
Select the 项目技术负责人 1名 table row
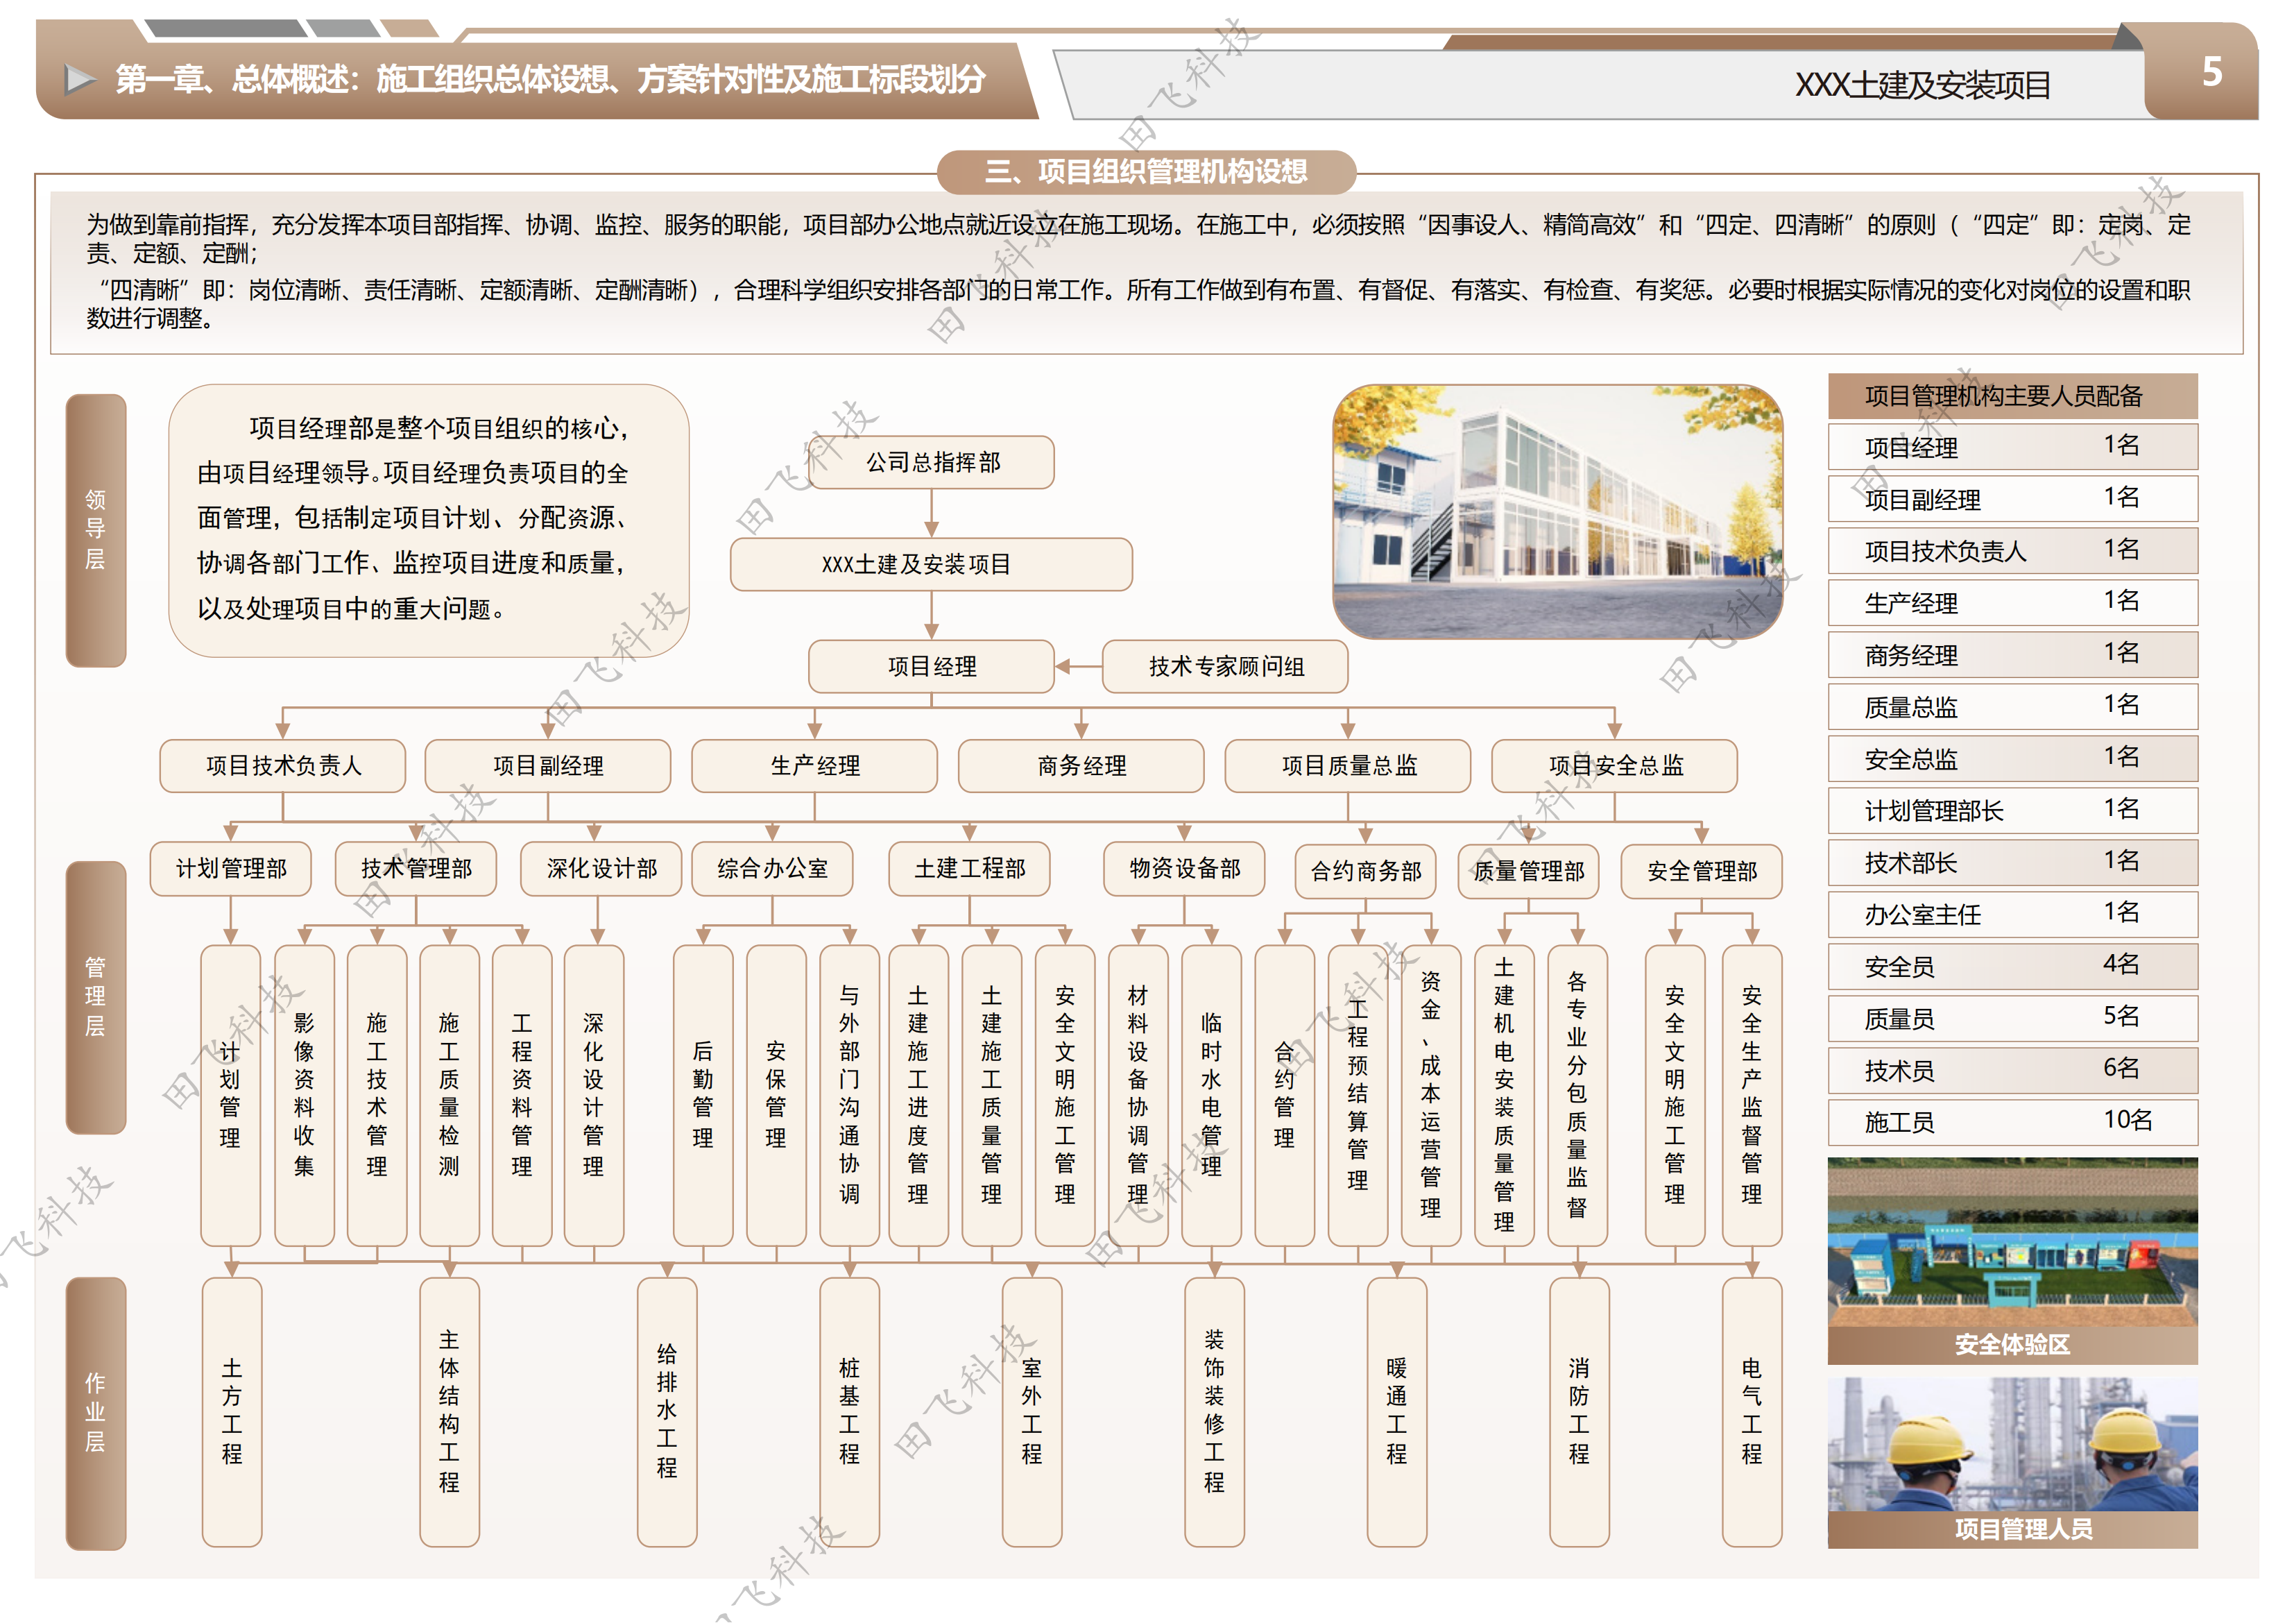[x=2012, y=551]
